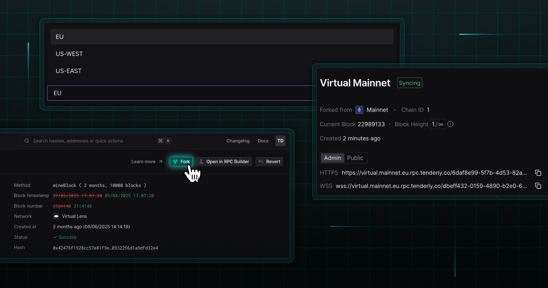This screenshot has width=548, height=288.
Task: Click the Command key shortcut badge
Action: [x=160, y=141]
